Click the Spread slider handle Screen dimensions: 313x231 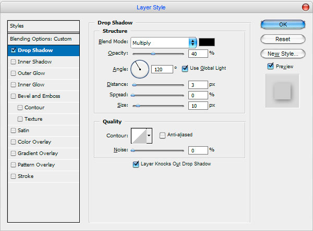coord(133,95)
